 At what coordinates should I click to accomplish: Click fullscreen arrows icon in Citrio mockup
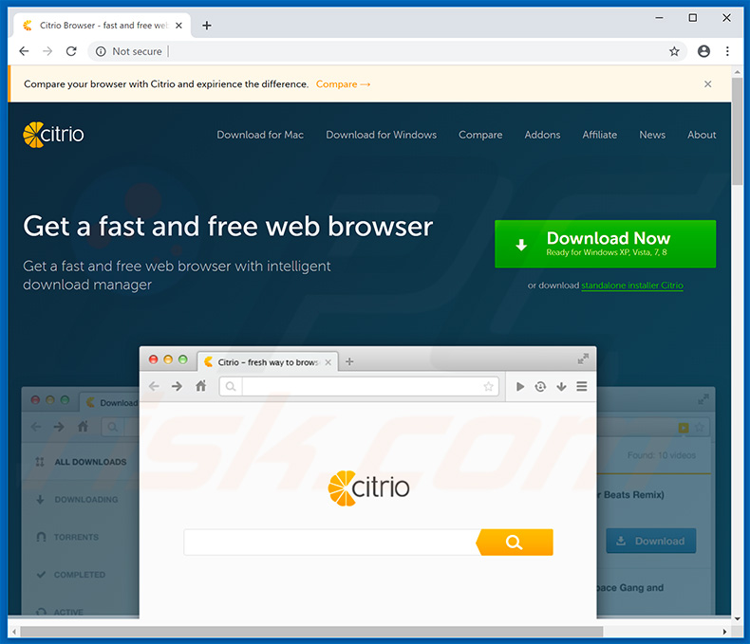(x=583, y=359)
